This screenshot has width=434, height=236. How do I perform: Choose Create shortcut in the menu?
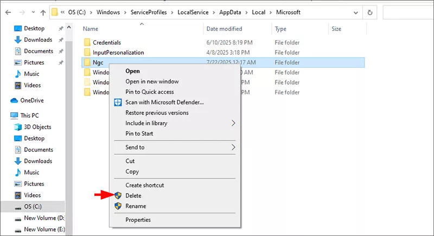145,185
